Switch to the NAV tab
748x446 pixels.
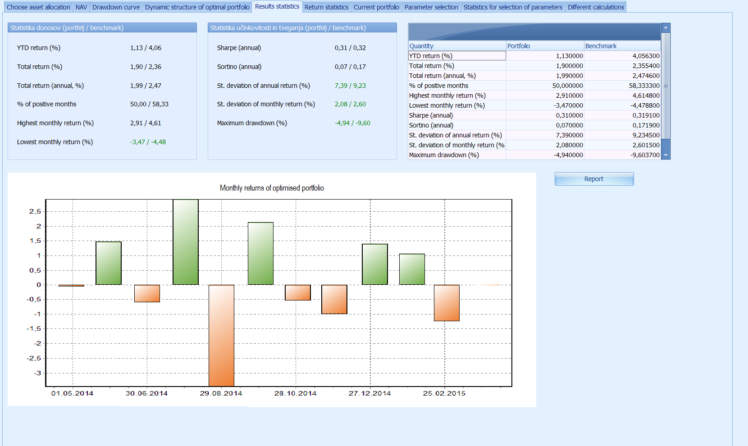81,7
